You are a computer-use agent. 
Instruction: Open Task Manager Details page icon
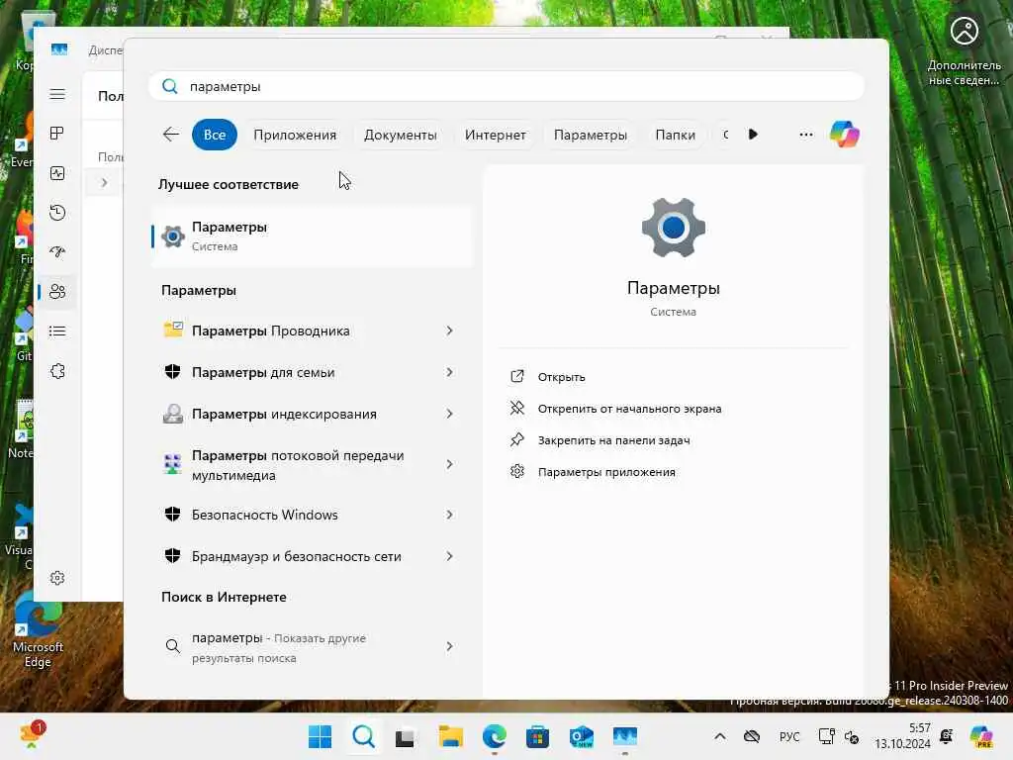57,332
